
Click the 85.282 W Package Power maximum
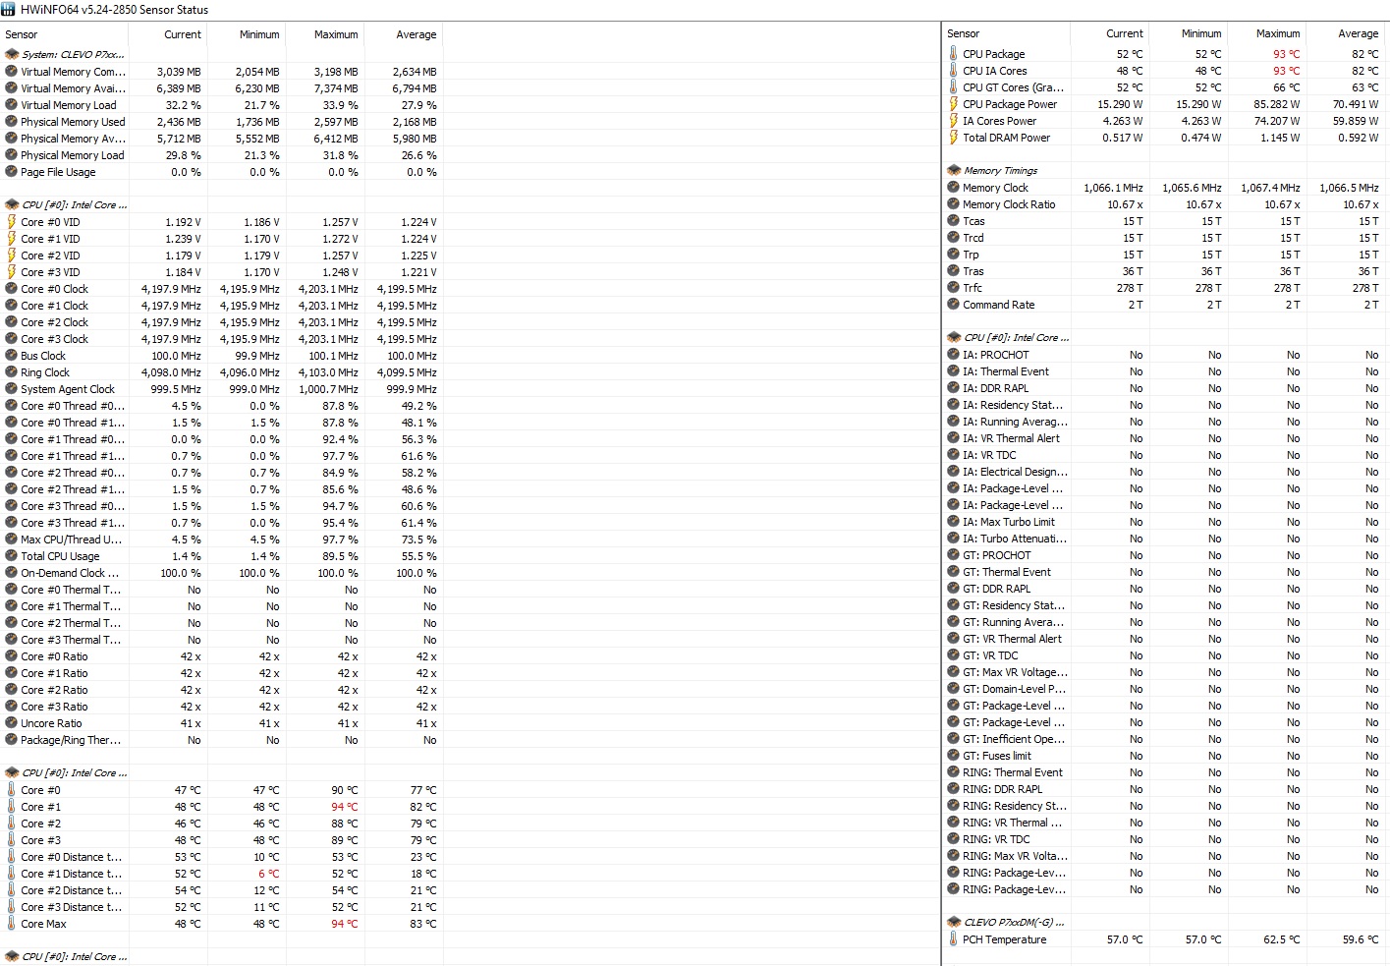[x=1276, y=103]
